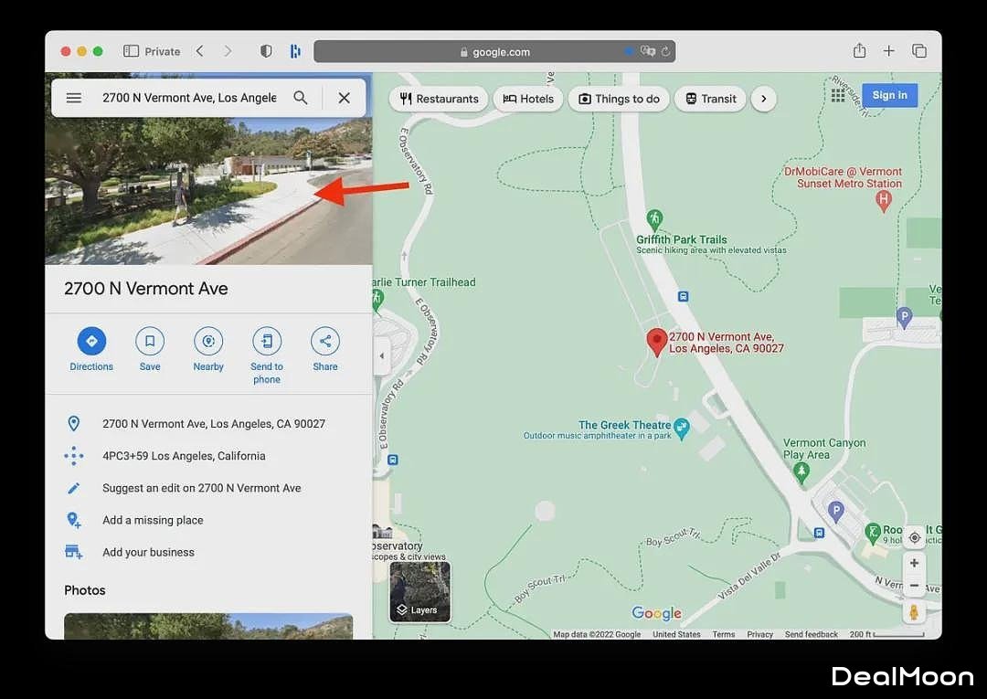Toggle the Safari sidebar panel
The height and width of the screenshot is (699, 987).
click(131, 51)
